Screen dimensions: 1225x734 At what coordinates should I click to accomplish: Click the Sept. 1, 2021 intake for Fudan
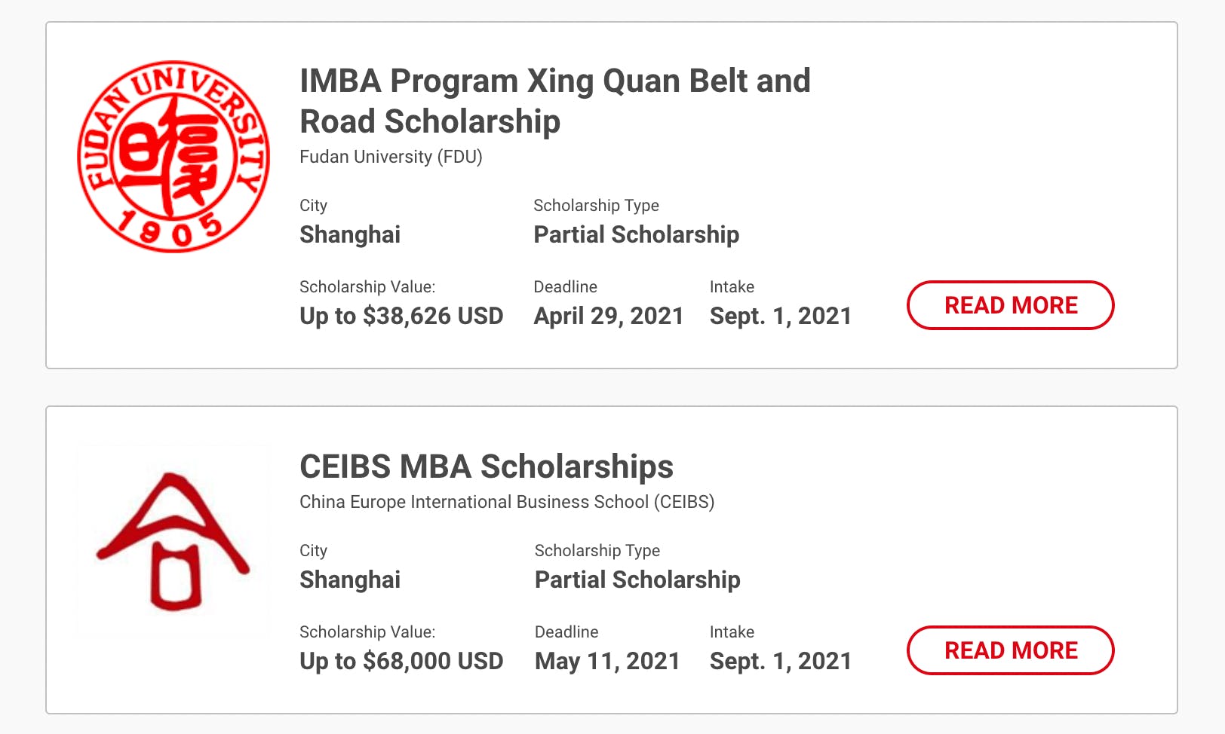780,316
